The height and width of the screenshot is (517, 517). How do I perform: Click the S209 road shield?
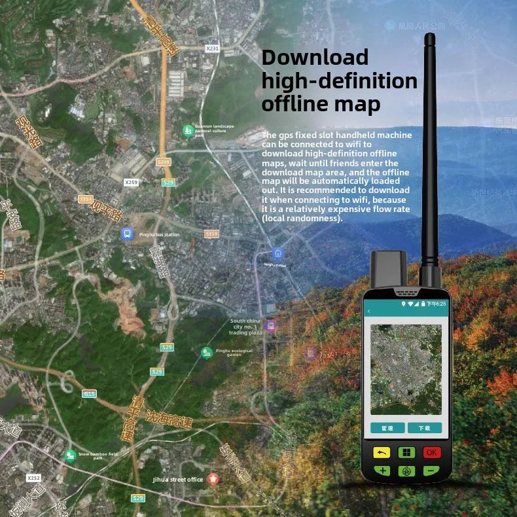[x=164, y=162]
